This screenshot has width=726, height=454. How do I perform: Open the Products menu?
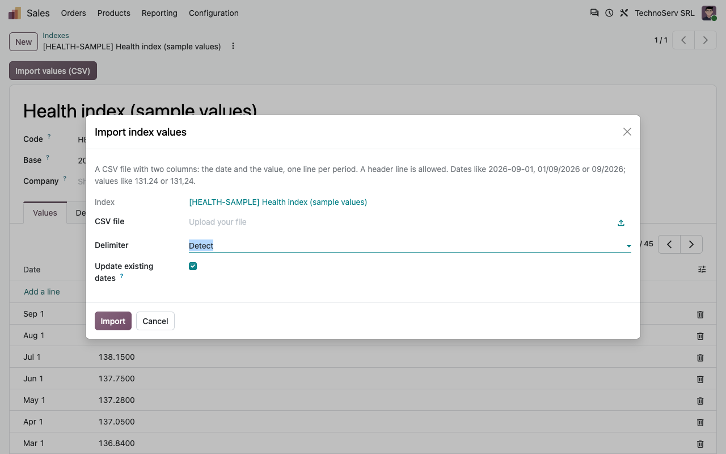114,13
